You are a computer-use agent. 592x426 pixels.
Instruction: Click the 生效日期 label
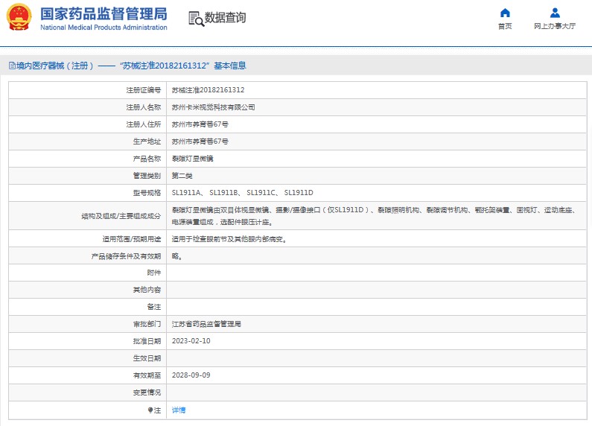click(x=147, y=358)
